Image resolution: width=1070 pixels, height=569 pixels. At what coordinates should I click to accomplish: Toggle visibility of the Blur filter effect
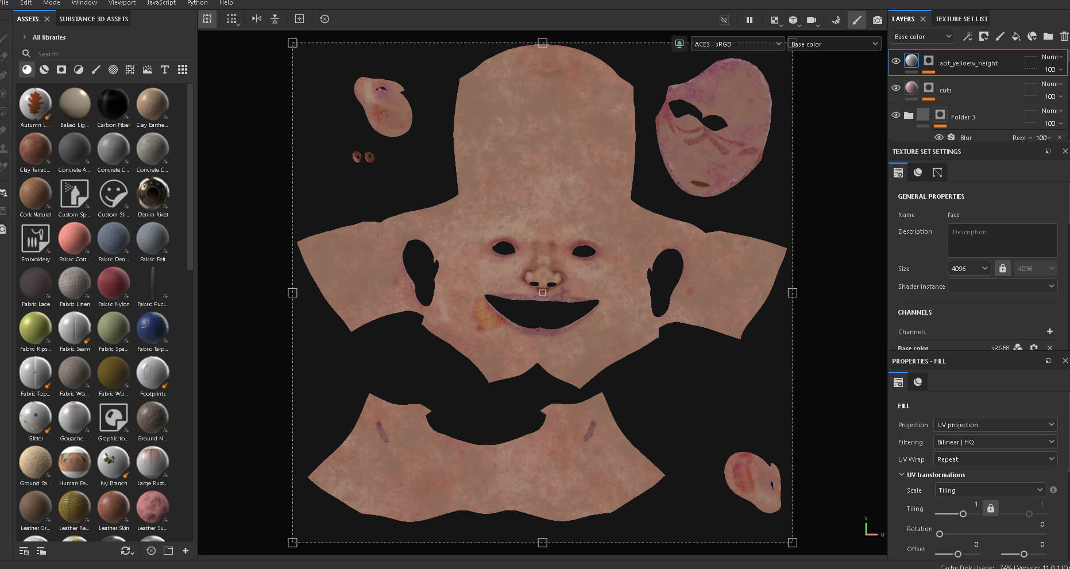tap(939, 137)
